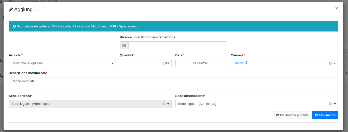The width and height of the screenshot is (348, 132).
Task: Expand the Sede destinazione dropdown arrow
Action: click(x=335, y=104)
